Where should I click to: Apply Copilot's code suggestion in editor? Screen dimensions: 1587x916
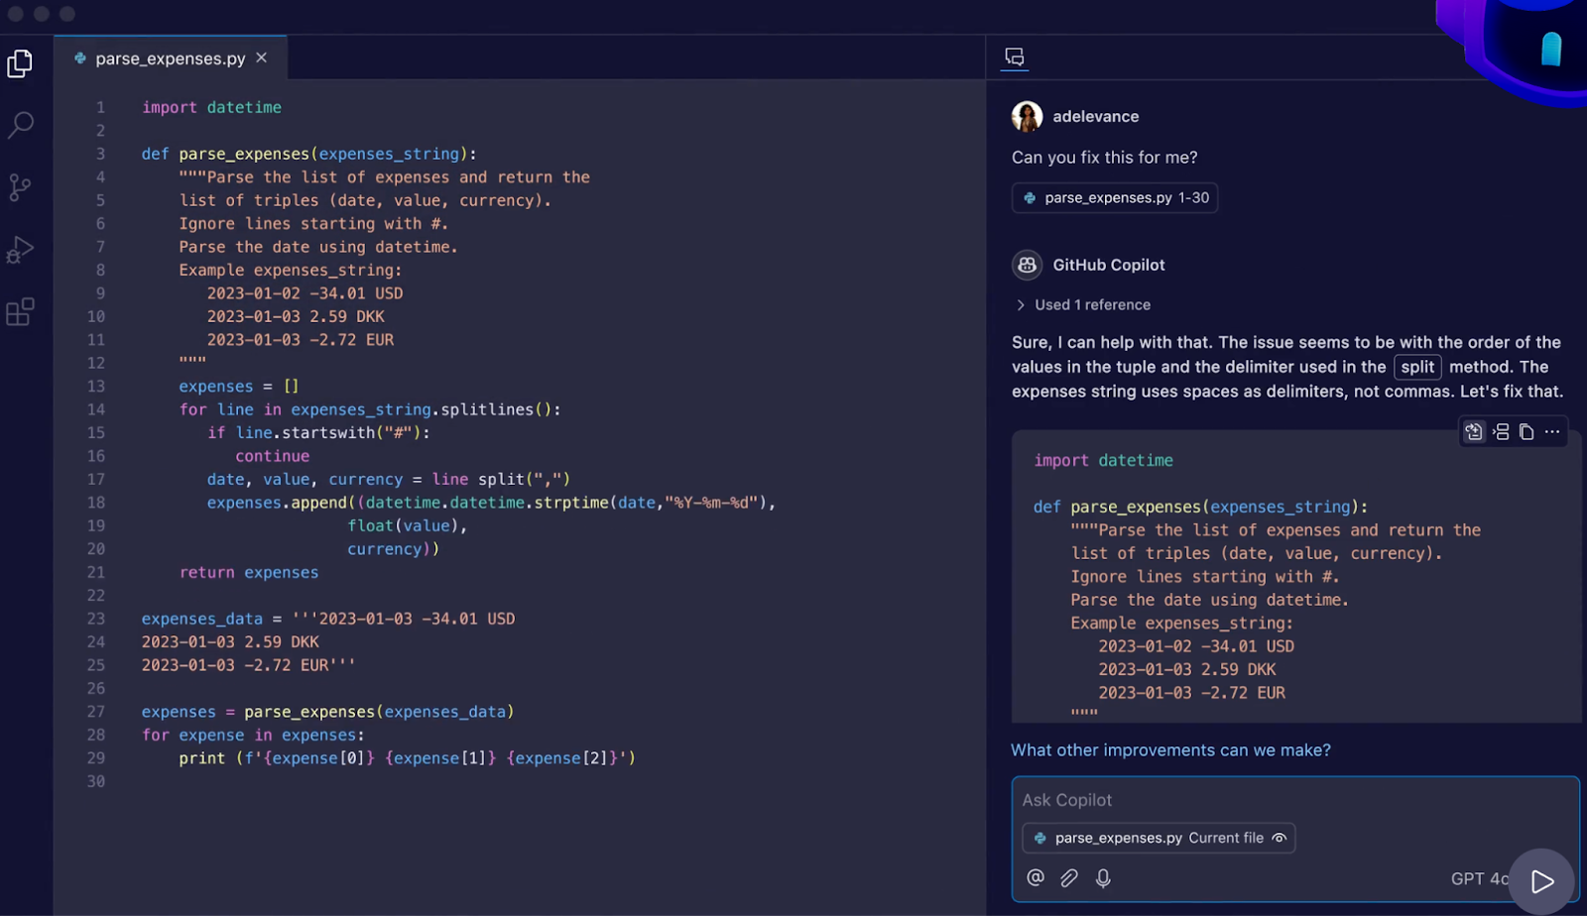point(1474,431)
